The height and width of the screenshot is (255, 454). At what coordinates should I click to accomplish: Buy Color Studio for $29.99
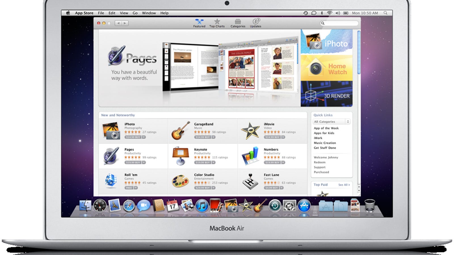coord(202,188)
